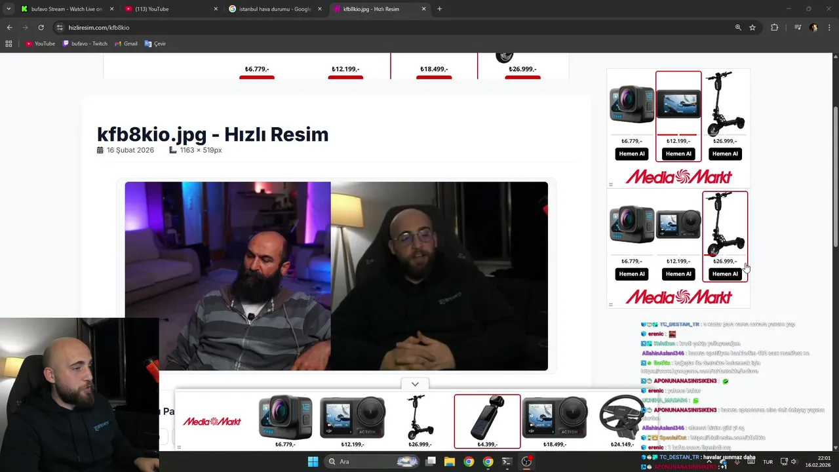Screen dimensions: 839x472
Task: Open File Explorer from the taskbar
Action: tap(450, 462)
